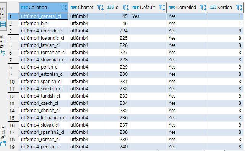Click the Id cell showing 224
Image resolution: width=245 pixels, height=151 pixels.
[117, 31]
